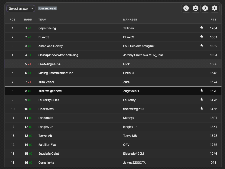This screenshot has width=225, height=169.
Task: Click rank change up 1 in row 4
Action: [x=30, y=55]
